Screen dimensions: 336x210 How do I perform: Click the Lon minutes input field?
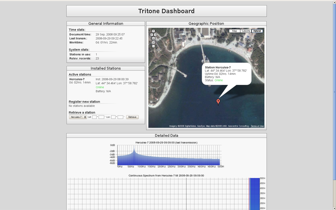(121, 117)
